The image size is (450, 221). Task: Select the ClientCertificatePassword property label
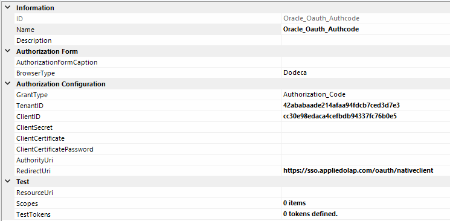(x=55, y=149)
